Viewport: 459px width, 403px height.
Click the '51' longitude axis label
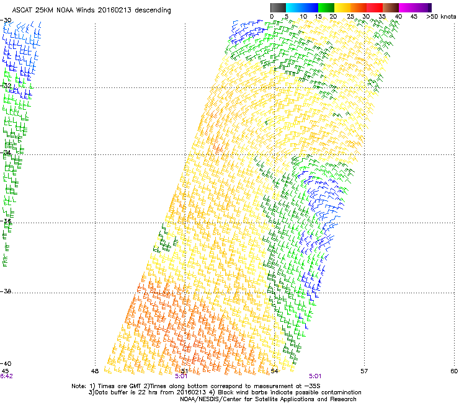pyautogui.click(x=184, y=371)
